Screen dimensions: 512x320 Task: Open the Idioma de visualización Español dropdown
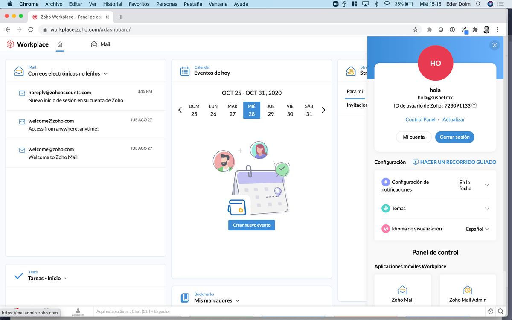click(477, 229)
